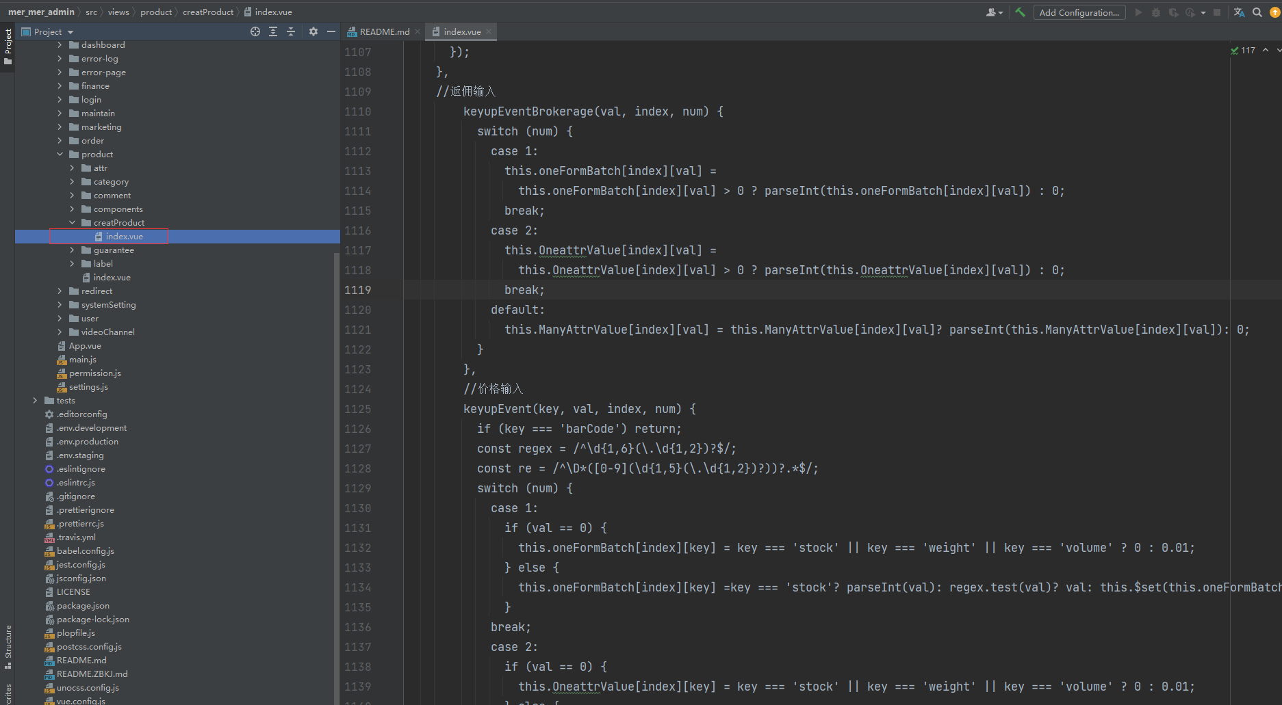
Task: Expand the attr folder
Action: pos(72,168)
